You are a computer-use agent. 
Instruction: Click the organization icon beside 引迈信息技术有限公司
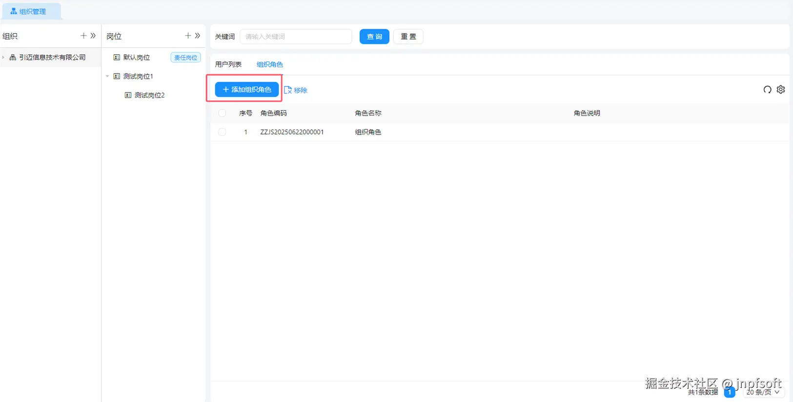(x=13, y=57)
